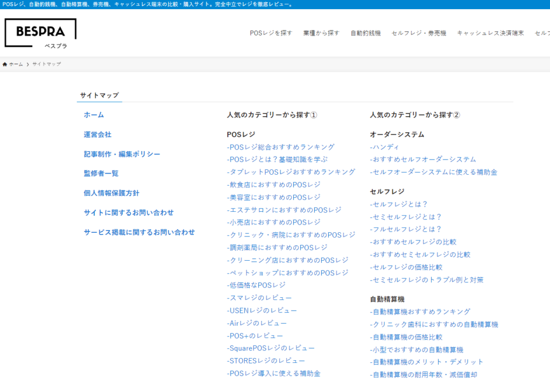
Task: Click the 監修者一覧 link
Action: tap(101, 173)
